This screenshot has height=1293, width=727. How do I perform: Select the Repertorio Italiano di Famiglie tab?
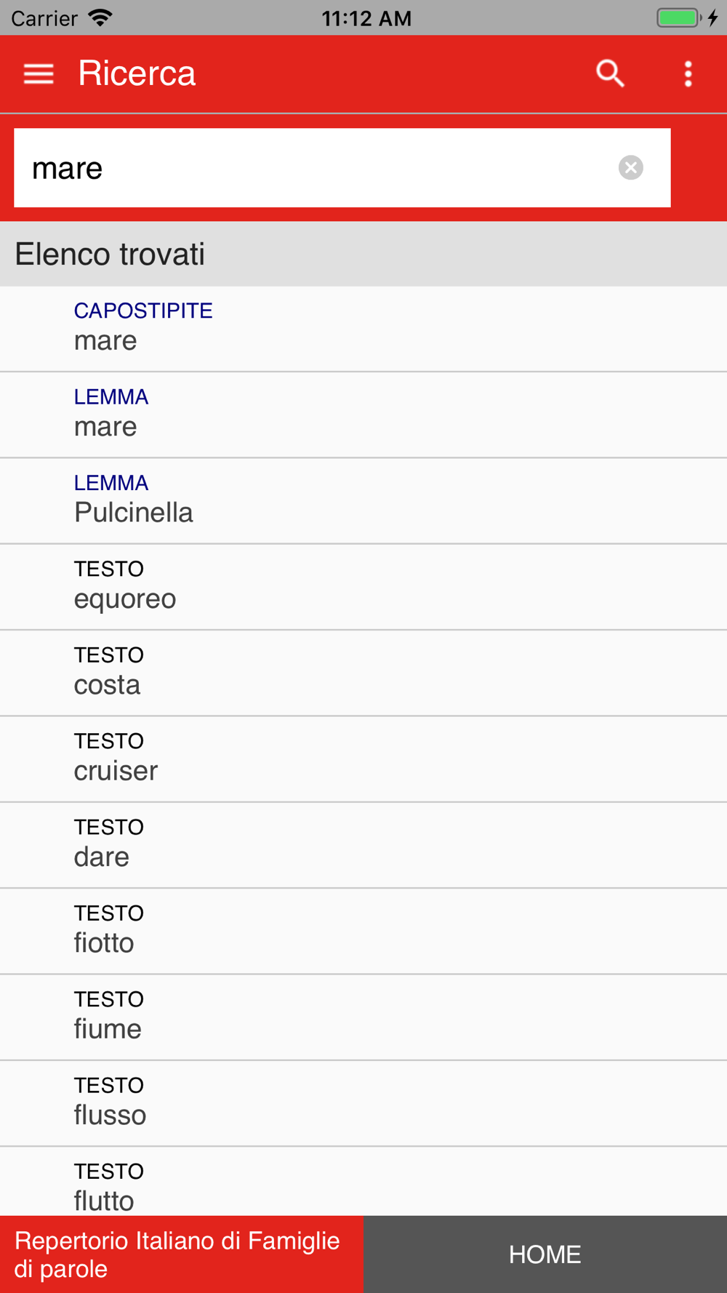pyautogui.click(x=181, y=1254)
